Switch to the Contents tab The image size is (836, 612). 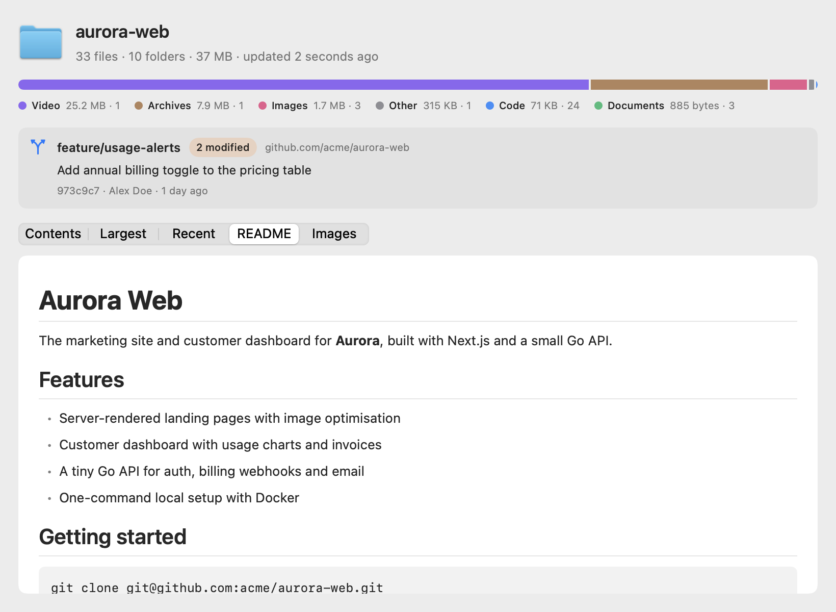click(53, 234)
